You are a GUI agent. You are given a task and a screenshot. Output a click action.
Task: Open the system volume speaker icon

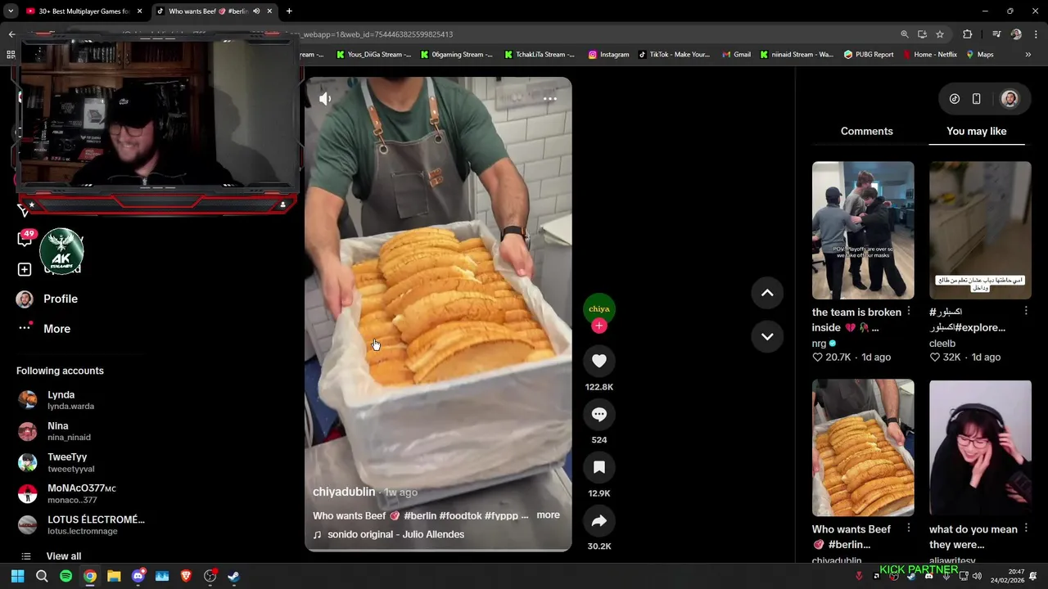point(977,576)
